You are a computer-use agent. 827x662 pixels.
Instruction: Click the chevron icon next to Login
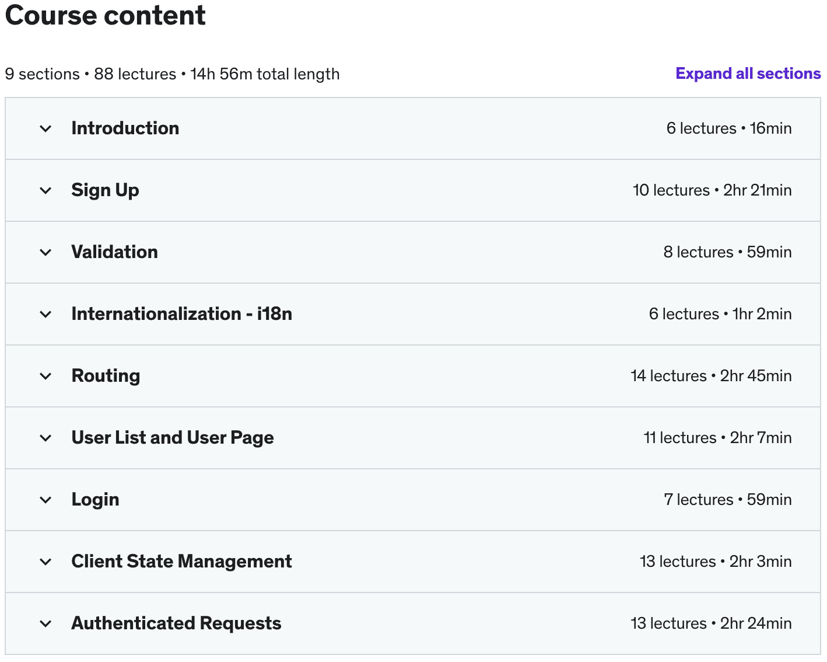pyautogui.click(x=45, y=500)
